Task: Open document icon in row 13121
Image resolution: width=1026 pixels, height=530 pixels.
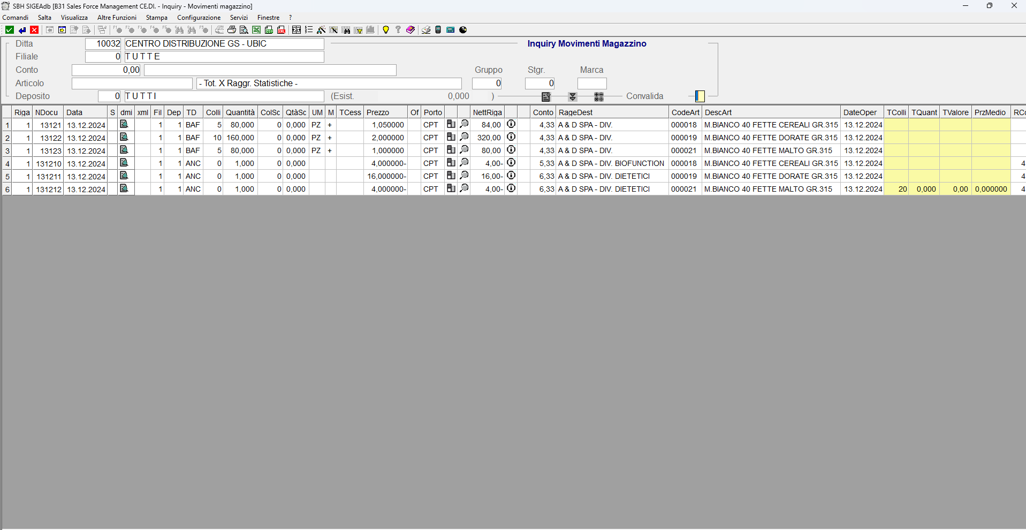Action: pyautogui.click(x=124, y=125)
